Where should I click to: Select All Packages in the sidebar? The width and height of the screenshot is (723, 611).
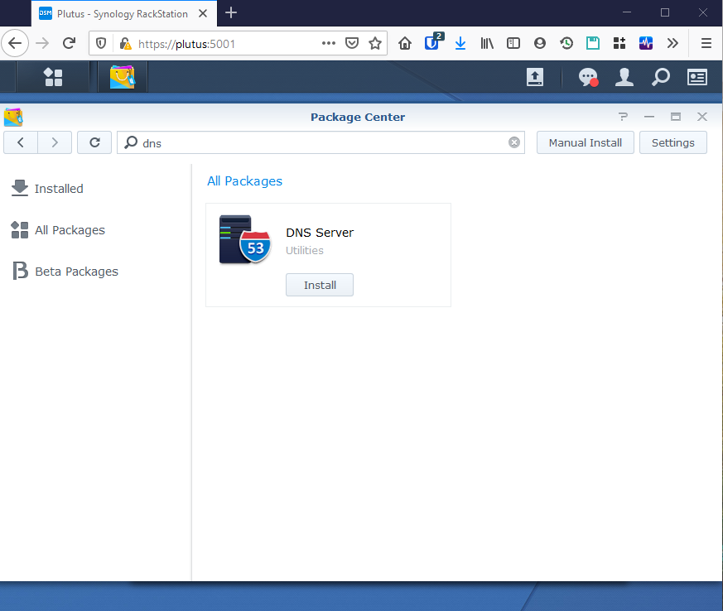click(x=58, y=230)
